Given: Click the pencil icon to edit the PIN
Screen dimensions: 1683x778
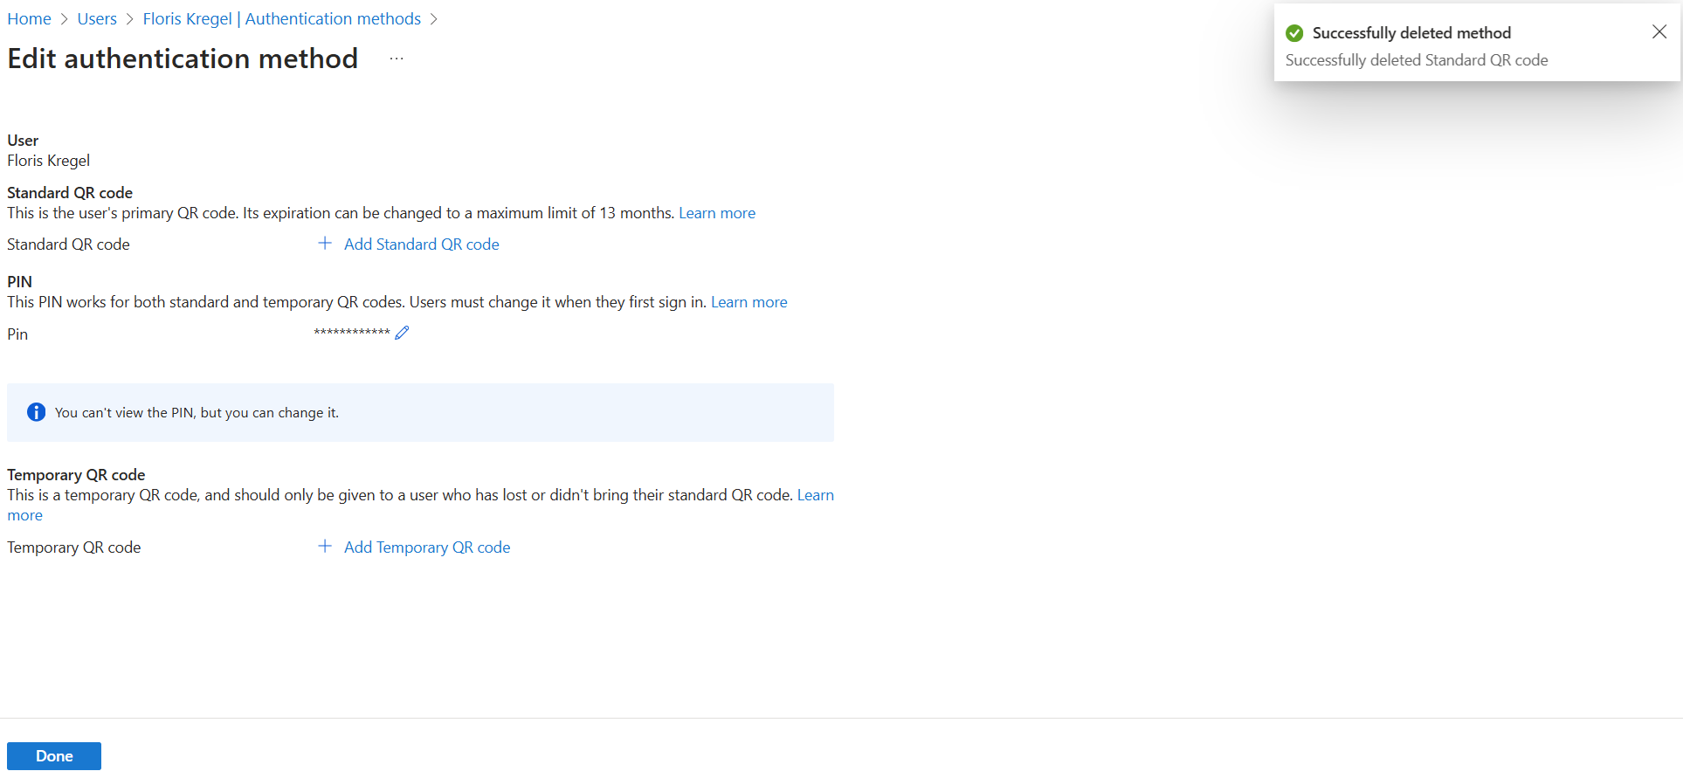Looking at the screenshot, I should (402, 333).
